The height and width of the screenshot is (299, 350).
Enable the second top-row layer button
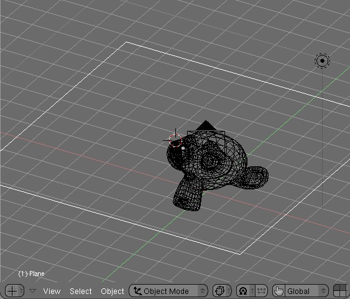(x=344, y=288)
